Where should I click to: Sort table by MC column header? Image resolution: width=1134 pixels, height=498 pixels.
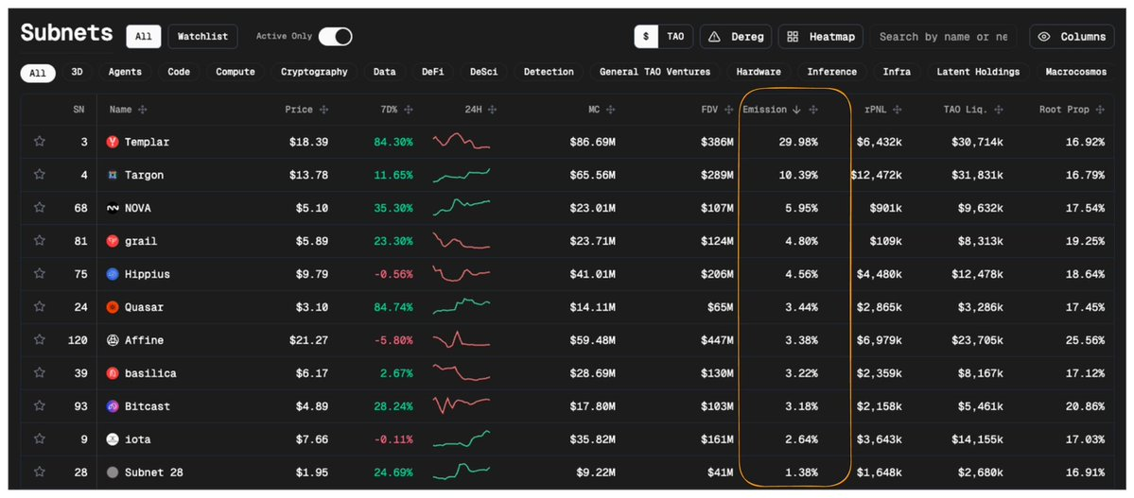click(594, 110)
